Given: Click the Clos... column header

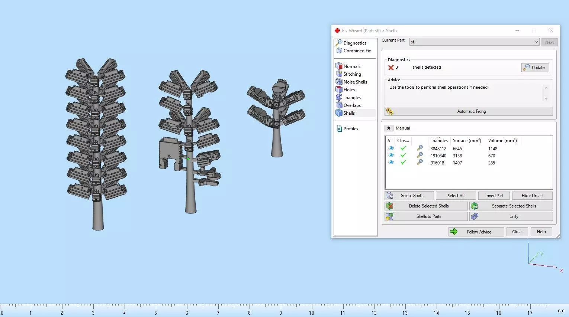Looking at the screenshot, I should click(403, 141).
